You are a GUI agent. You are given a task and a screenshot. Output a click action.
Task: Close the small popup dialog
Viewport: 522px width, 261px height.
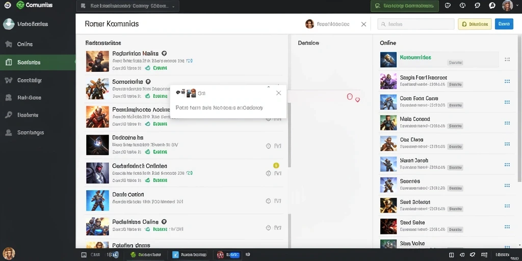point(279,93)
